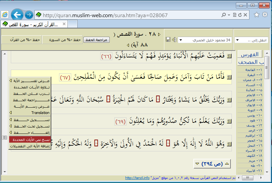Viewport: 272px width, 183px height.
Task: Choose نسخ نص الآيات المحددة menu item
Action: (x=30, y=140)
